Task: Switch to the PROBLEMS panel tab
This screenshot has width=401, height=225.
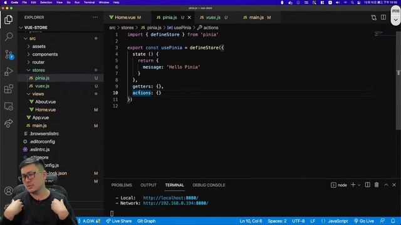Action: click(122, 185)
